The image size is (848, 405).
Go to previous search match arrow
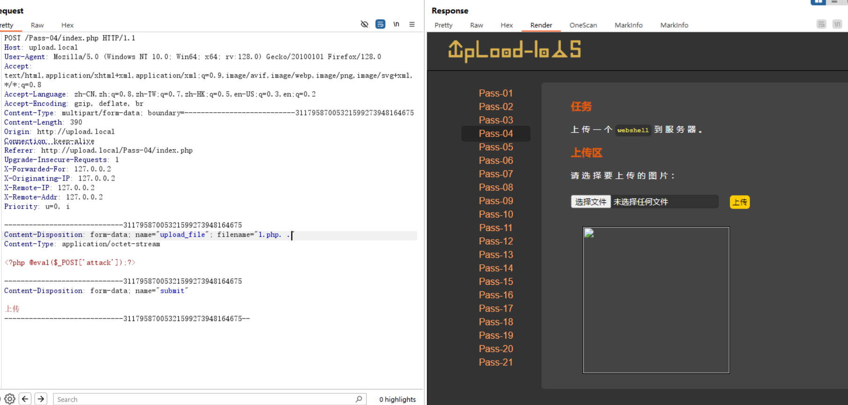coord(25,399)
